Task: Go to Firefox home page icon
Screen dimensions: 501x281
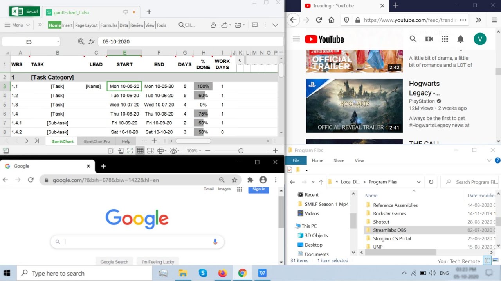Action: pos(331,20)
